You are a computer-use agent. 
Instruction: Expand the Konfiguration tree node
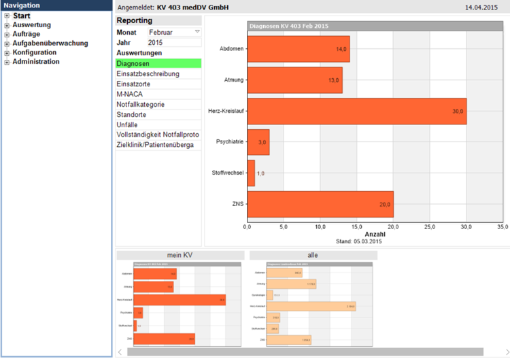tap(7, 52)
